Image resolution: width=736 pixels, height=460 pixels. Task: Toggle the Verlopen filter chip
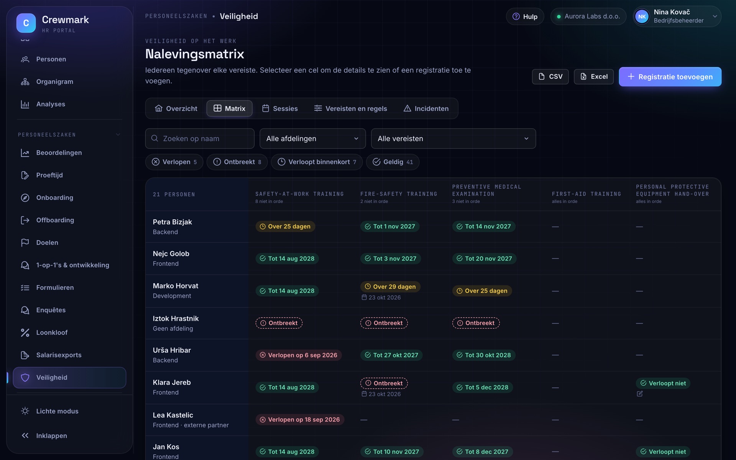[x=174, y=162]
